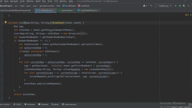Open the Build tool window

[55, 104]
